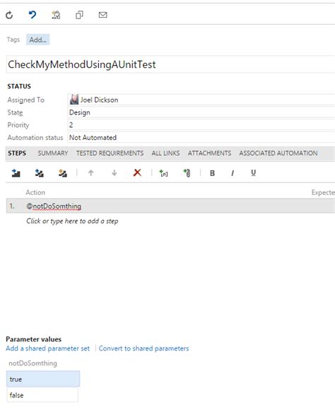Image resolution: width=335 pixels, height=417 pixels.
Task: Toggle italic formatting
Action: click(x=233, y=173)
